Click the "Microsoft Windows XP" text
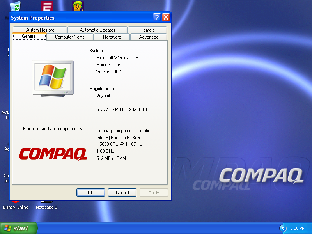This screenshot has width=312, height=234. (x=117, y=58)
